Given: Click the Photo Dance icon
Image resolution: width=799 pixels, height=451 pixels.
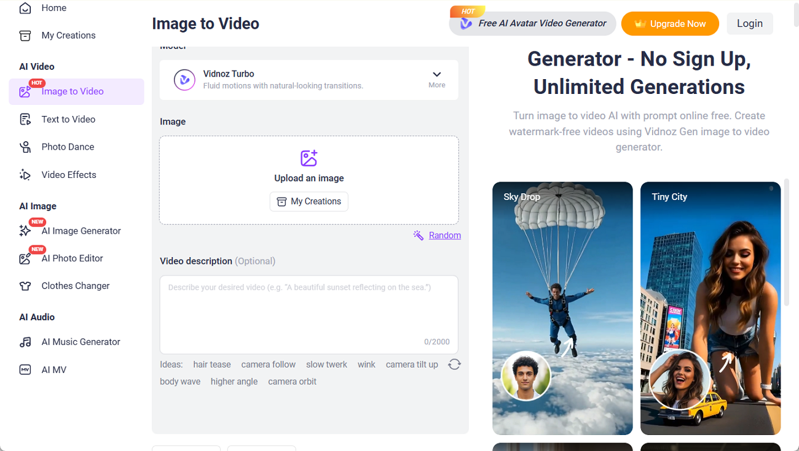Looking at the screenshot, I should (25, 147).
